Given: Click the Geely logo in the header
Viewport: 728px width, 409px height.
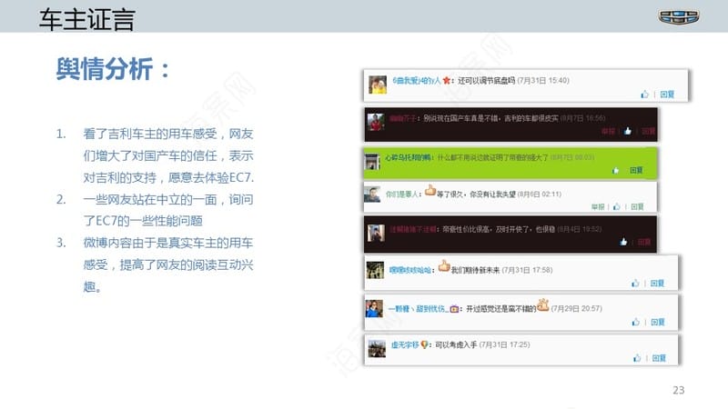Looking at the screenshot, I should point(679,17).
